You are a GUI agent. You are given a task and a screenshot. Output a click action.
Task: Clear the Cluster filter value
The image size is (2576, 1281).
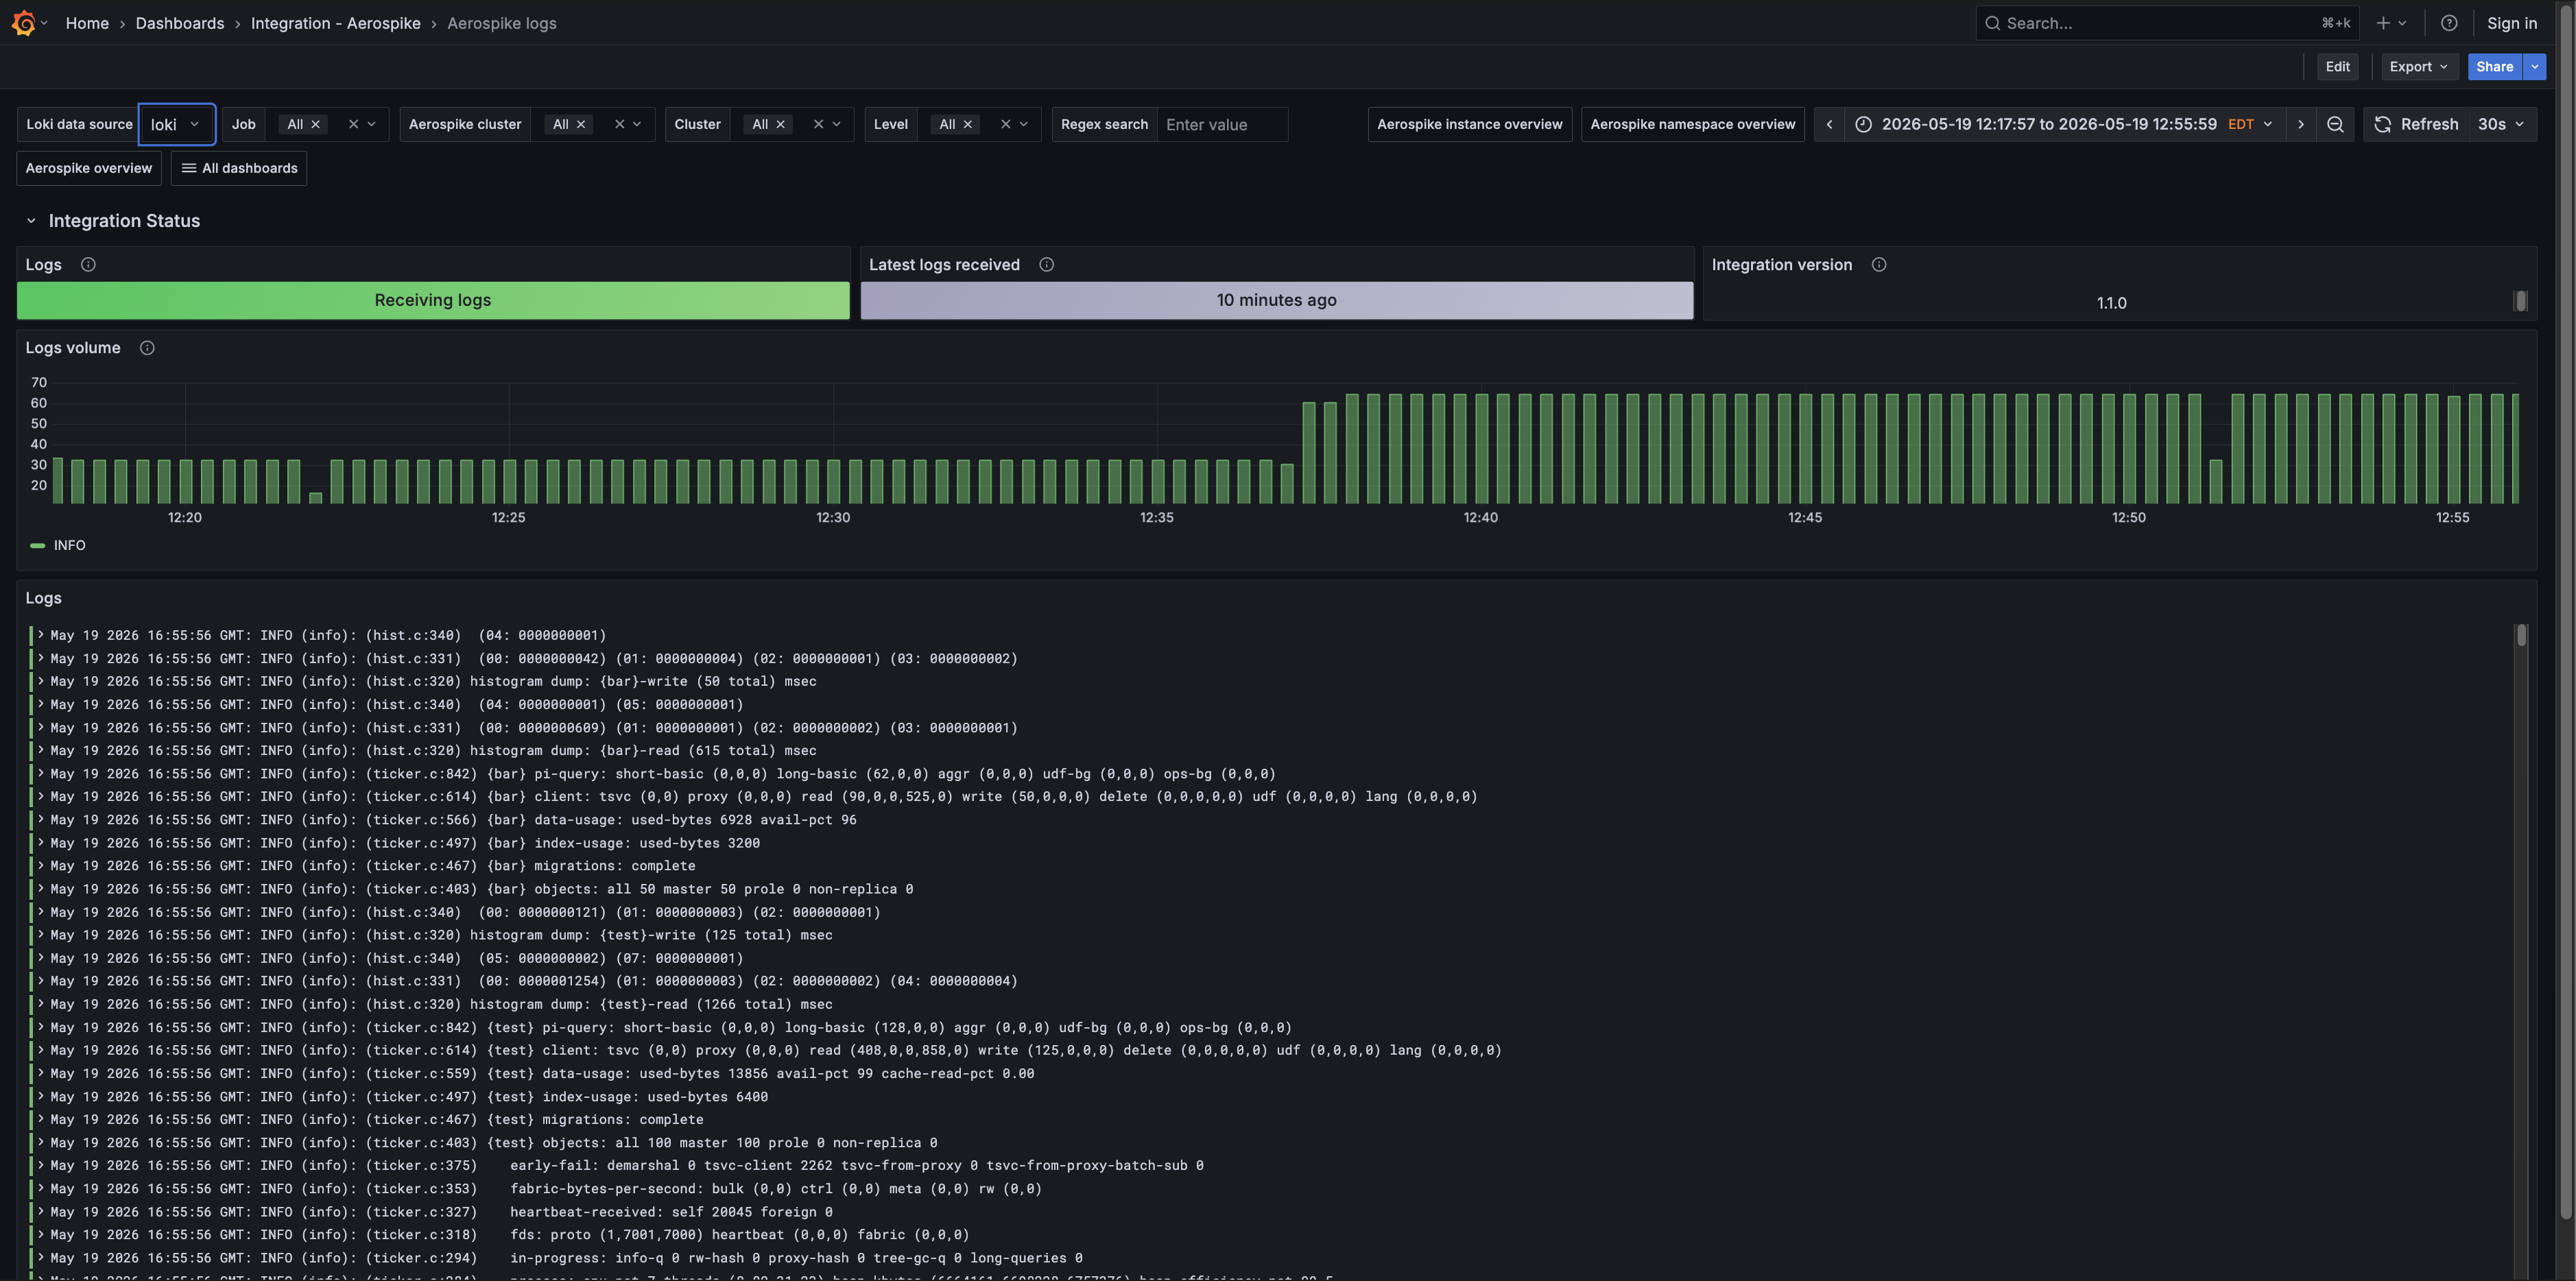(818, 124)
